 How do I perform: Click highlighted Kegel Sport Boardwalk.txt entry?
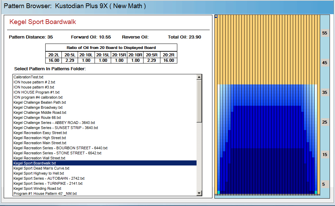[34, 163]
